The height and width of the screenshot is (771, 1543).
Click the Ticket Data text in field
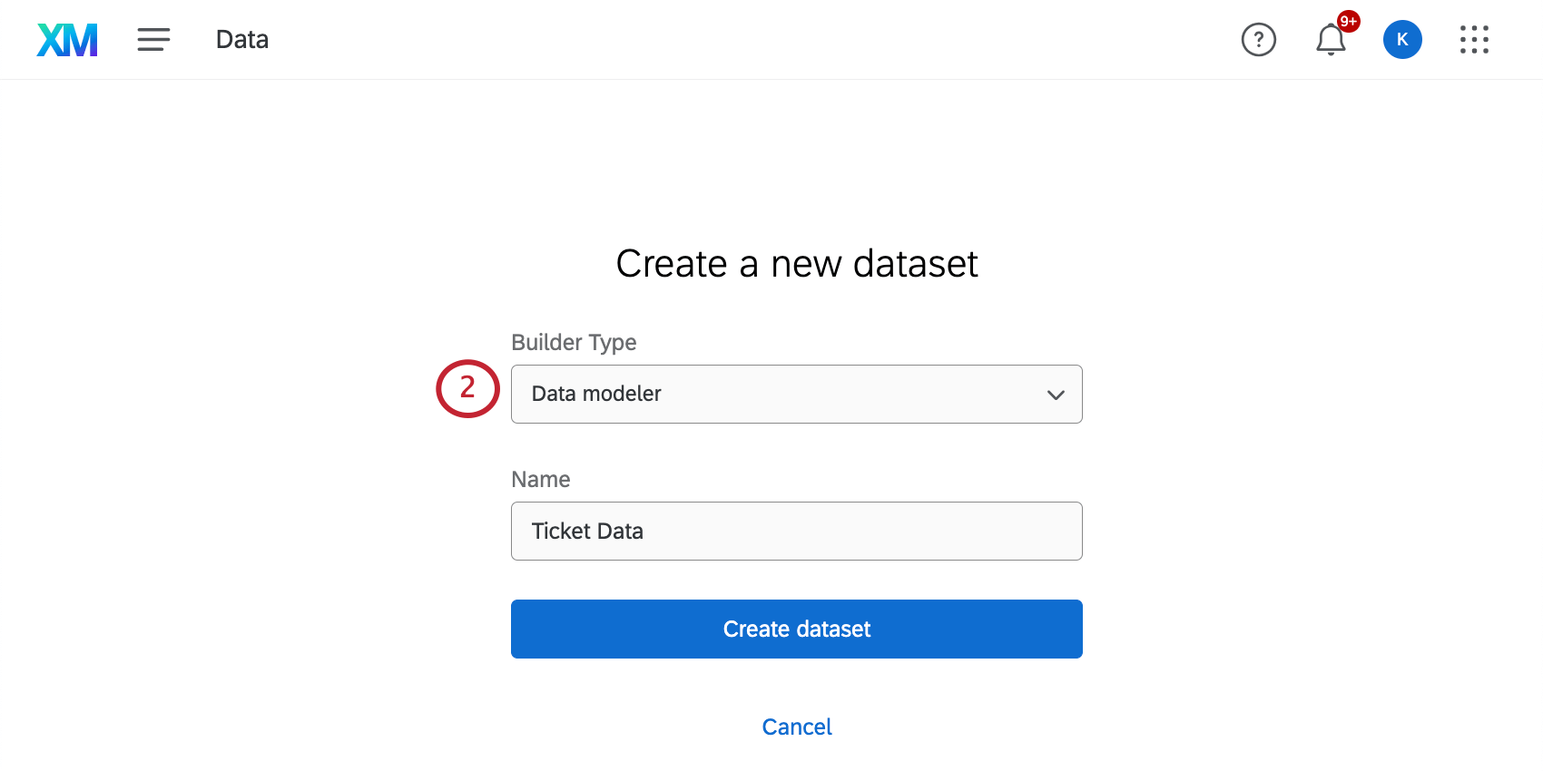pyautogui.click(x=587, y=531)
